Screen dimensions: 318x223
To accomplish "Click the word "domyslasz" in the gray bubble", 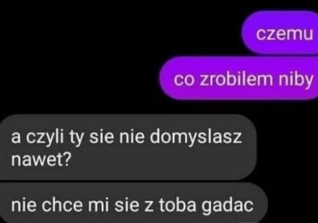I will (x=196, y=136).
